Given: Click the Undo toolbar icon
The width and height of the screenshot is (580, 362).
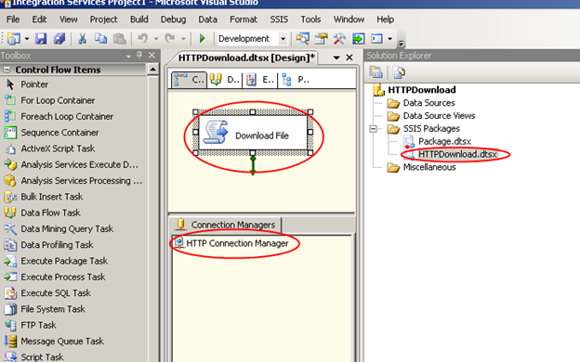Looking at the screenshot, I should click(x=143, y=38).
